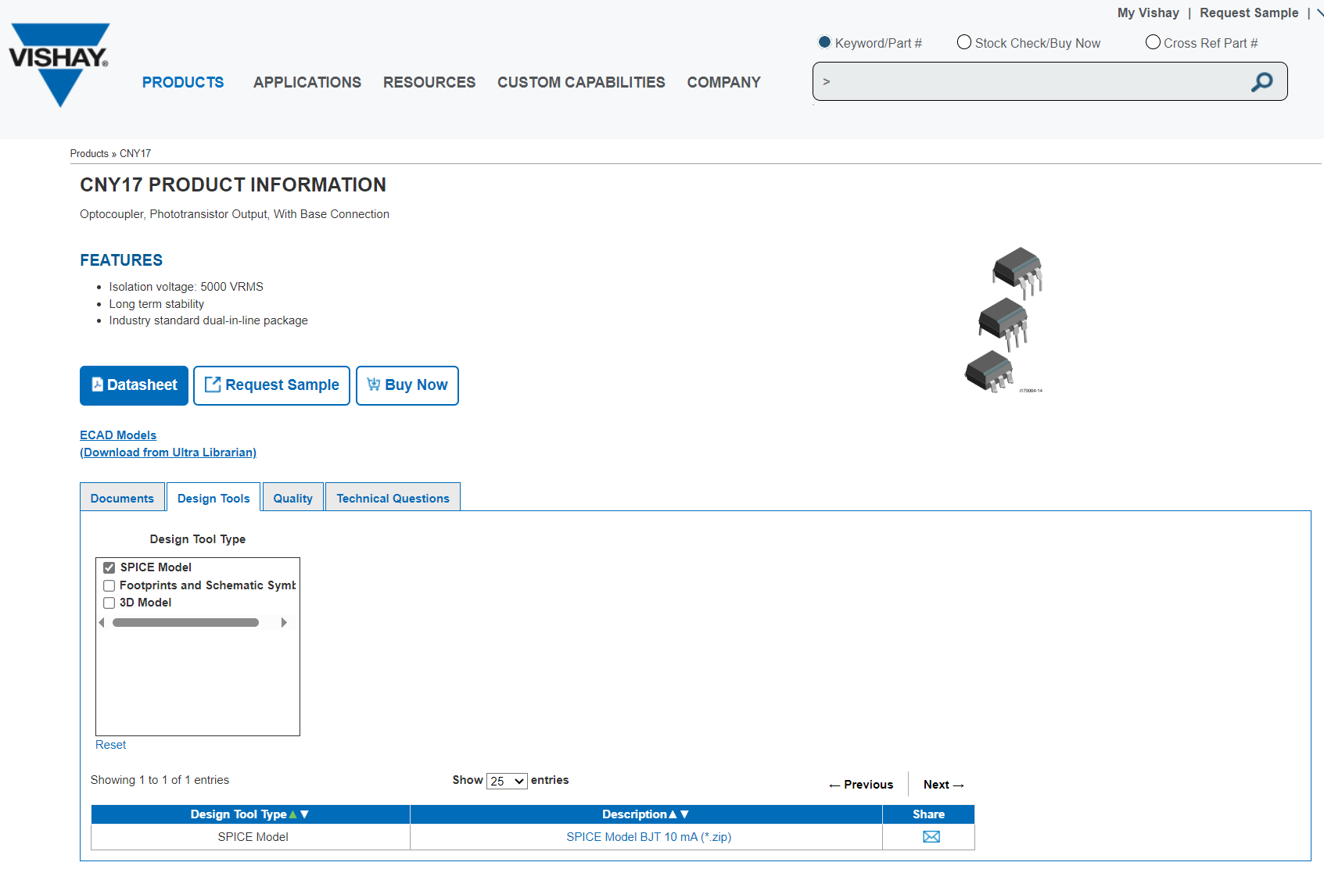Image resolution: width=1324 pixels, height=873 pixels.
Task: Open the CUSTOM CAPABILITIES menu
Action: 581,82
